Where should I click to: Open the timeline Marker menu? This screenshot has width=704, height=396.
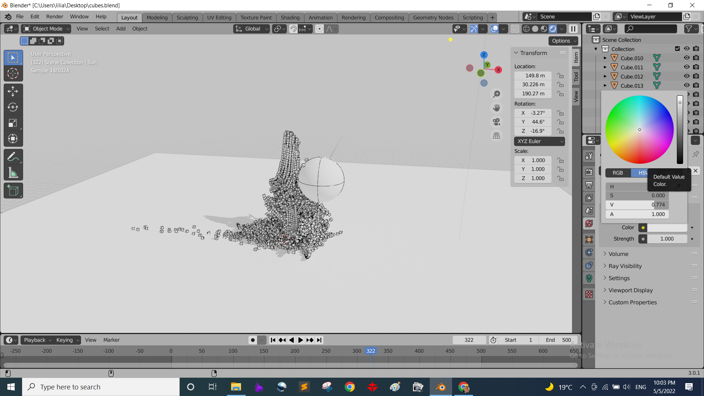[111, 340]
